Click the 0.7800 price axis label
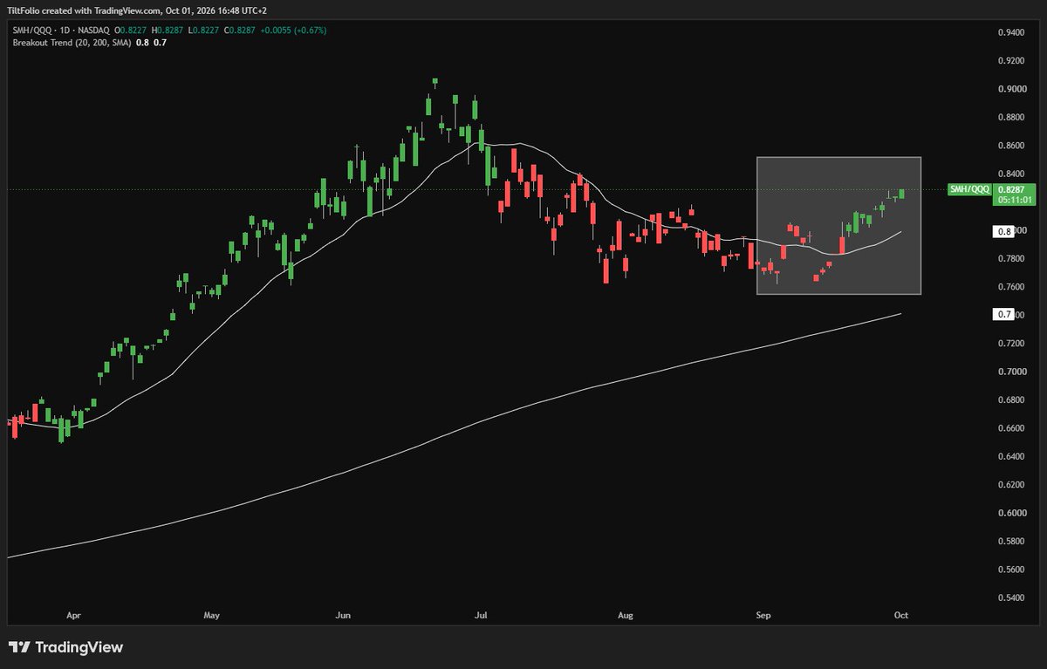 1013,259
